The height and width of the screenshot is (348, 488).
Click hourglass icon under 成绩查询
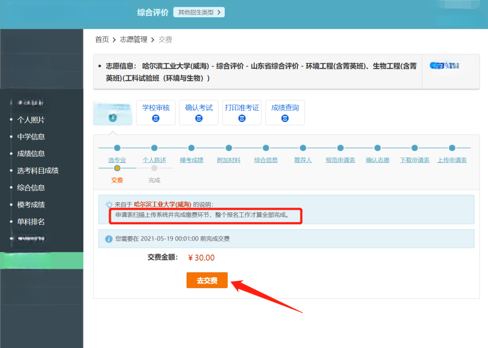pyautogui.click(x=285, y=118)
